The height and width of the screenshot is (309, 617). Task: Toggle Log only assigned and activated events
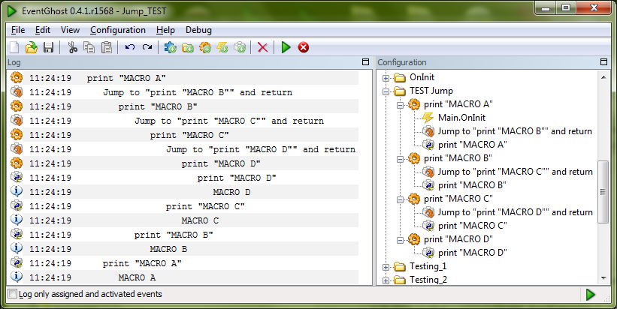pos(13,294)
